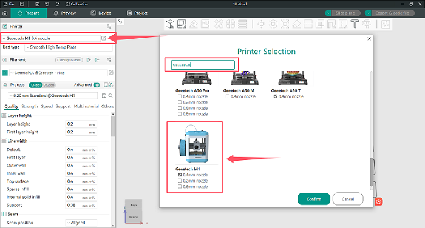Check Geeetech A30 M 0.4mm nozzle

click(x=228, y=96)
